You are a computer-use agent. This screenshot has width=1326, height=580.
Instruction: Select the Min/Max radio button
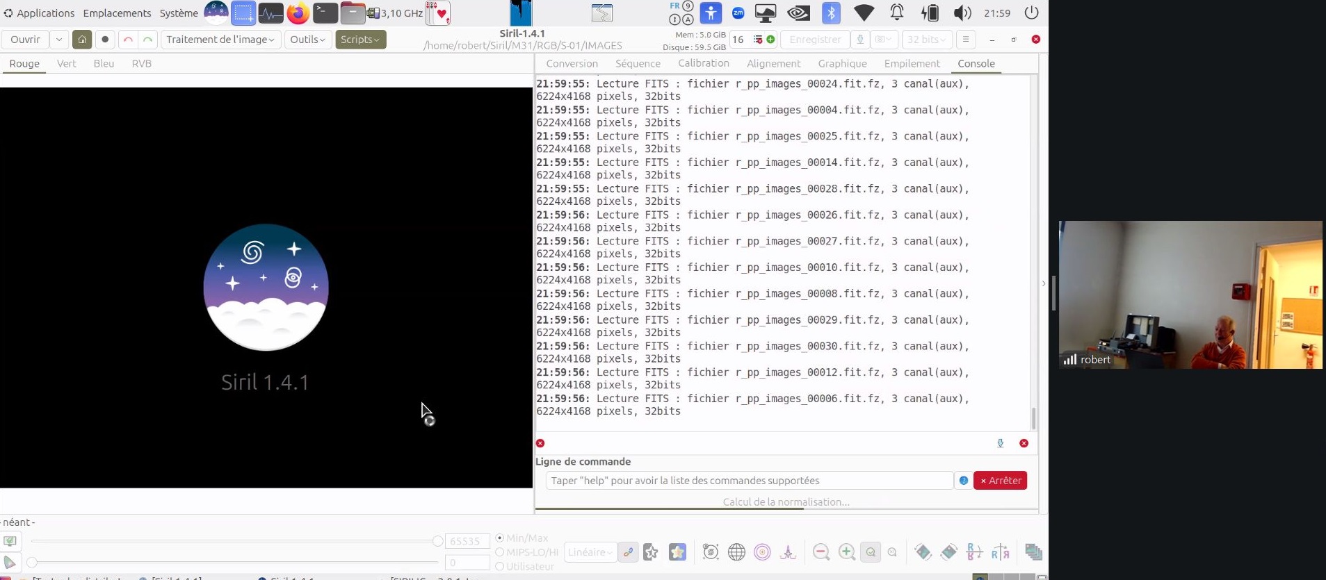pos(499,538)
